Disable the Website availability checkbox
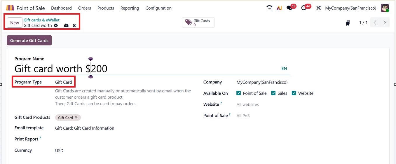Viewport: 396px width, 164px height. tap(294, 93)
